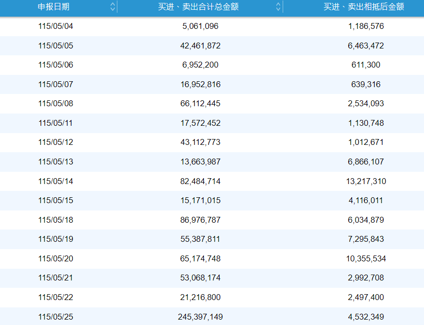Image resolution: width=424 pixels, height=325 pixels.
Task: Sort by 申报日期 using its sort arrows
Action: click(x=113, y=6)
